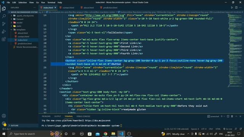The height and width of the screenshot is (137, 244).
Task: Kill the terminal with trash icon
Action: coord(232,116)
